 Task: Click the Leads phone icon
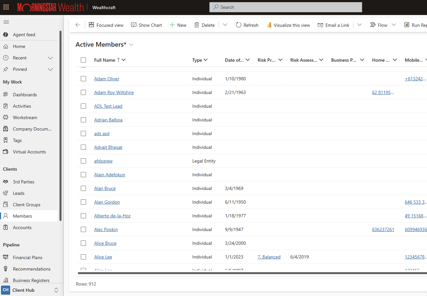click(6, 193)
